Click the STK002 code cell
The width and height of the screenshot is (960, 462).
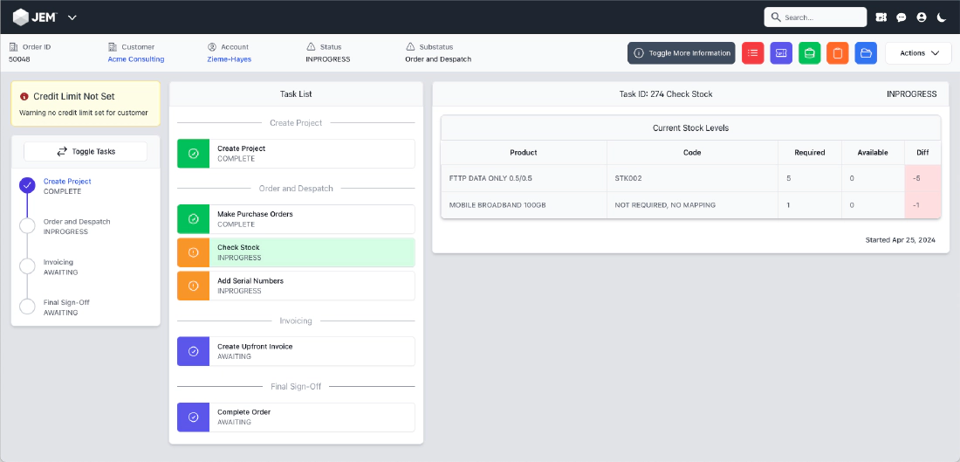coord(692,178)
